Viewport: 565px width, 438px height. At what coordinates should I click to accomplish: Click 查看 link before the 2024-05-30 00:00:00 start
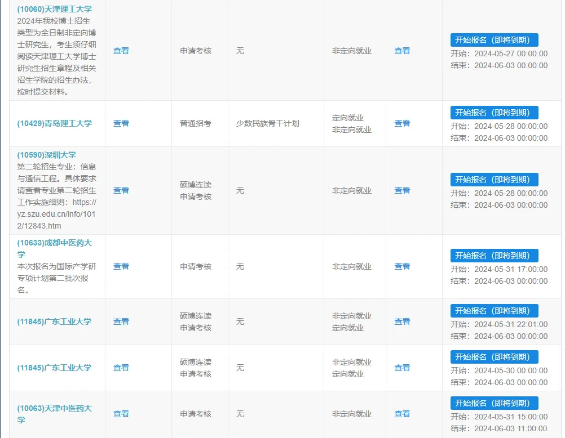[402, 368]
